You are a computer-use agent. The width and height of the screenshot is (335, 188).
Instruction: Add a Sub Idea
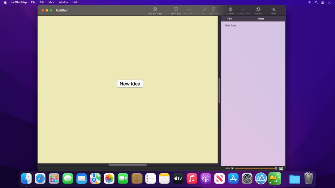pos(189,10)
